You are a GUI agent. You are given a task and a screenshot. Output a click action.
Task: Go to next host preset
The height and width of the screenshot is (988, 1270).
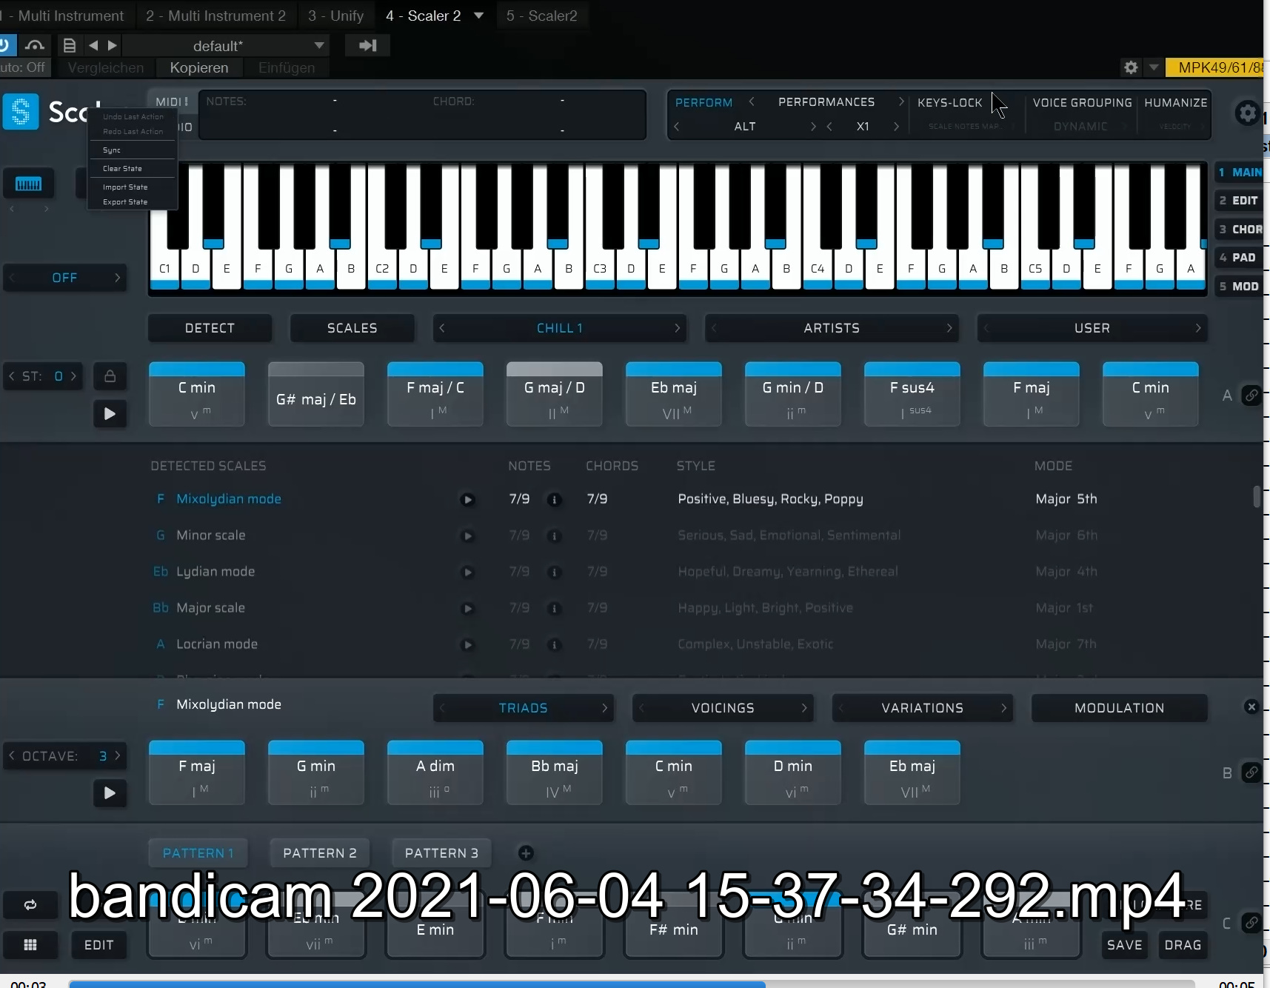click(113, 46)
